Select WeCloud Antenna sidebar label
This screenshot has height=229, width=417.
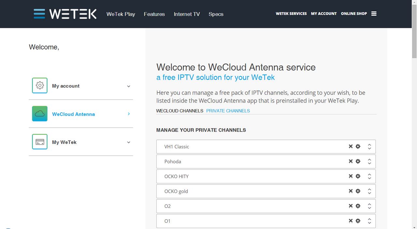pyautogui.click(x=74, y=114)
